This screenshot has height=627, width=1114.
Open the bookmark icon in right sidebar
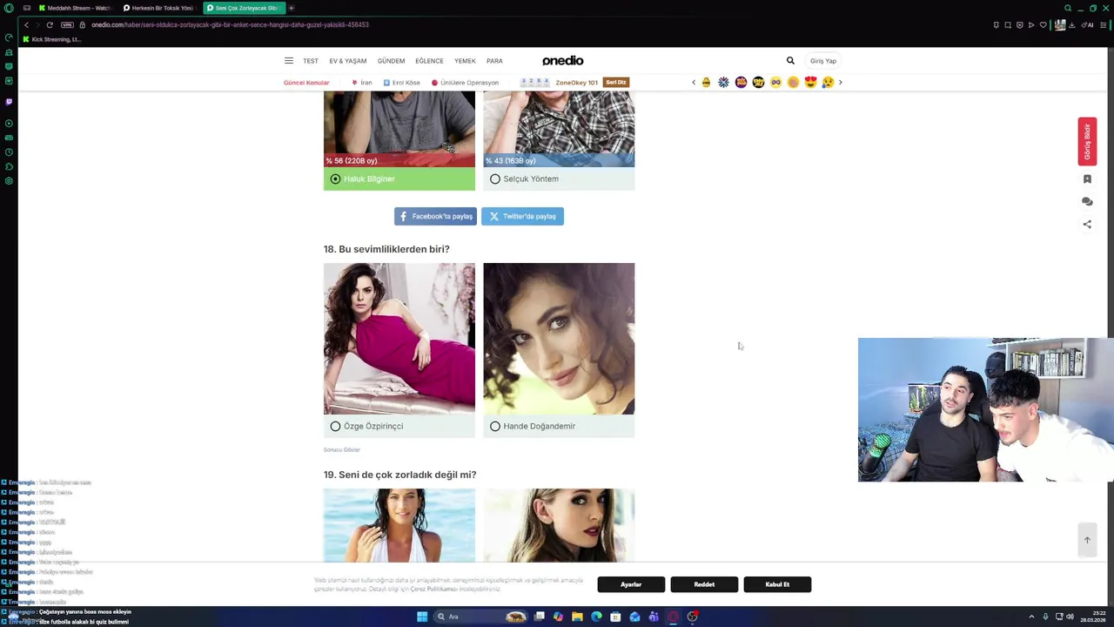point(1087,179)
